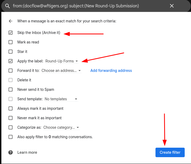
Task: Enable Never send it to Spam
Action: [11, 90]
